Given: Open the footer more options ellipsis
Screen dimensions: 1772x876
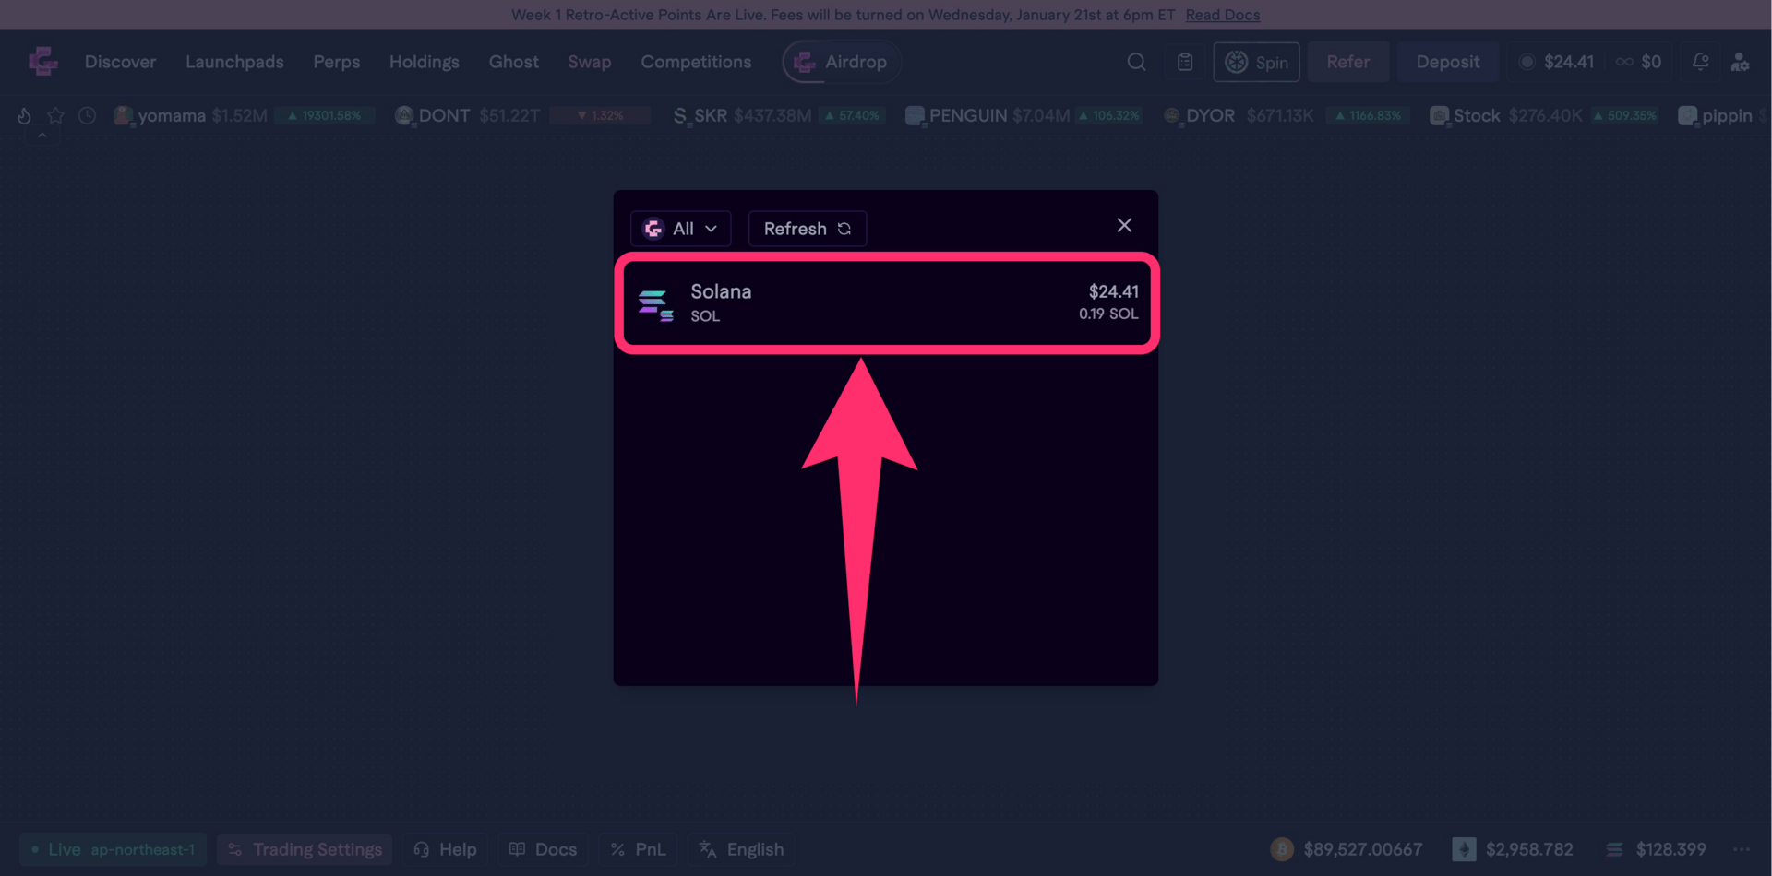Looking at the screenshot, I should point(1742,849).
